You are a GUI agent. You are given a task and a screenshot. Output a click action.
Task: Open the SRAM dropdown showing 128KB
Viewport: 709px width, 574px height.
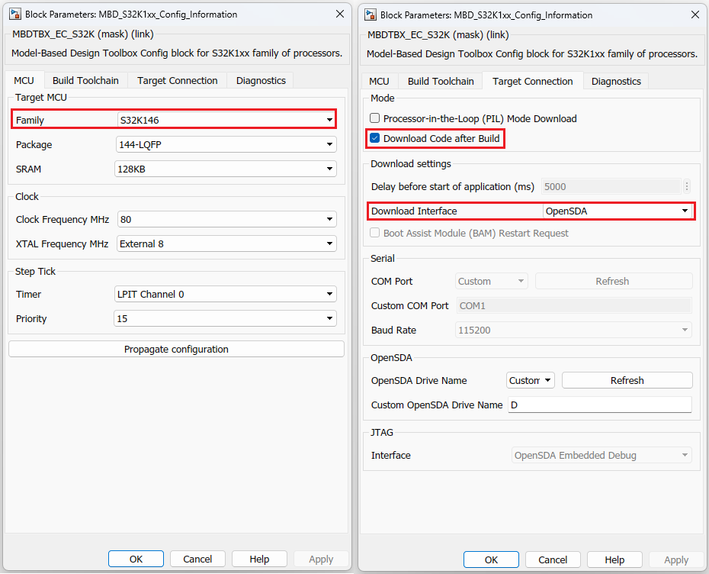pyautogui.click(x=330, y=169)
